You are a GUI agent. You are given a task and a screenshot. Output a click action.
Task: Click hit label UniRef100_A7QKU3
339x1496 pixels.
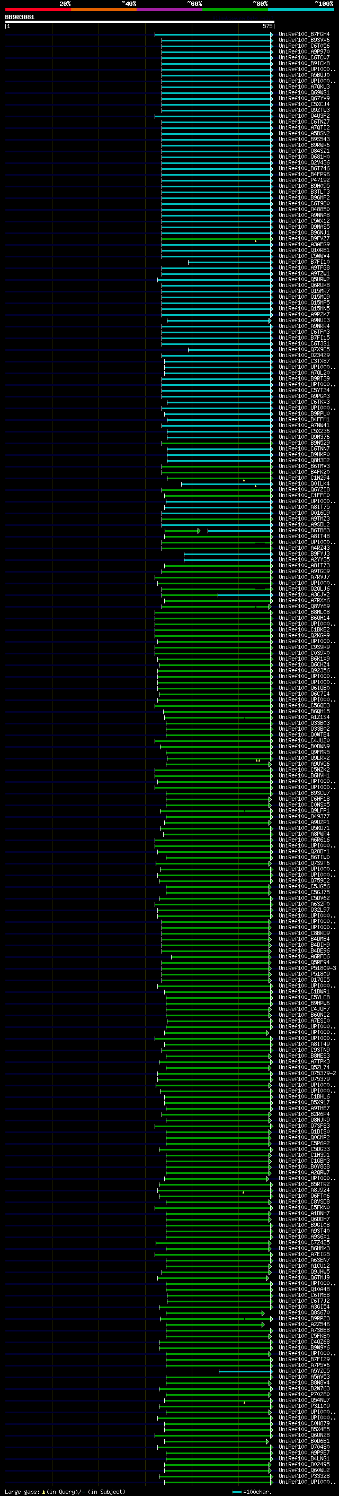(304, 87)
